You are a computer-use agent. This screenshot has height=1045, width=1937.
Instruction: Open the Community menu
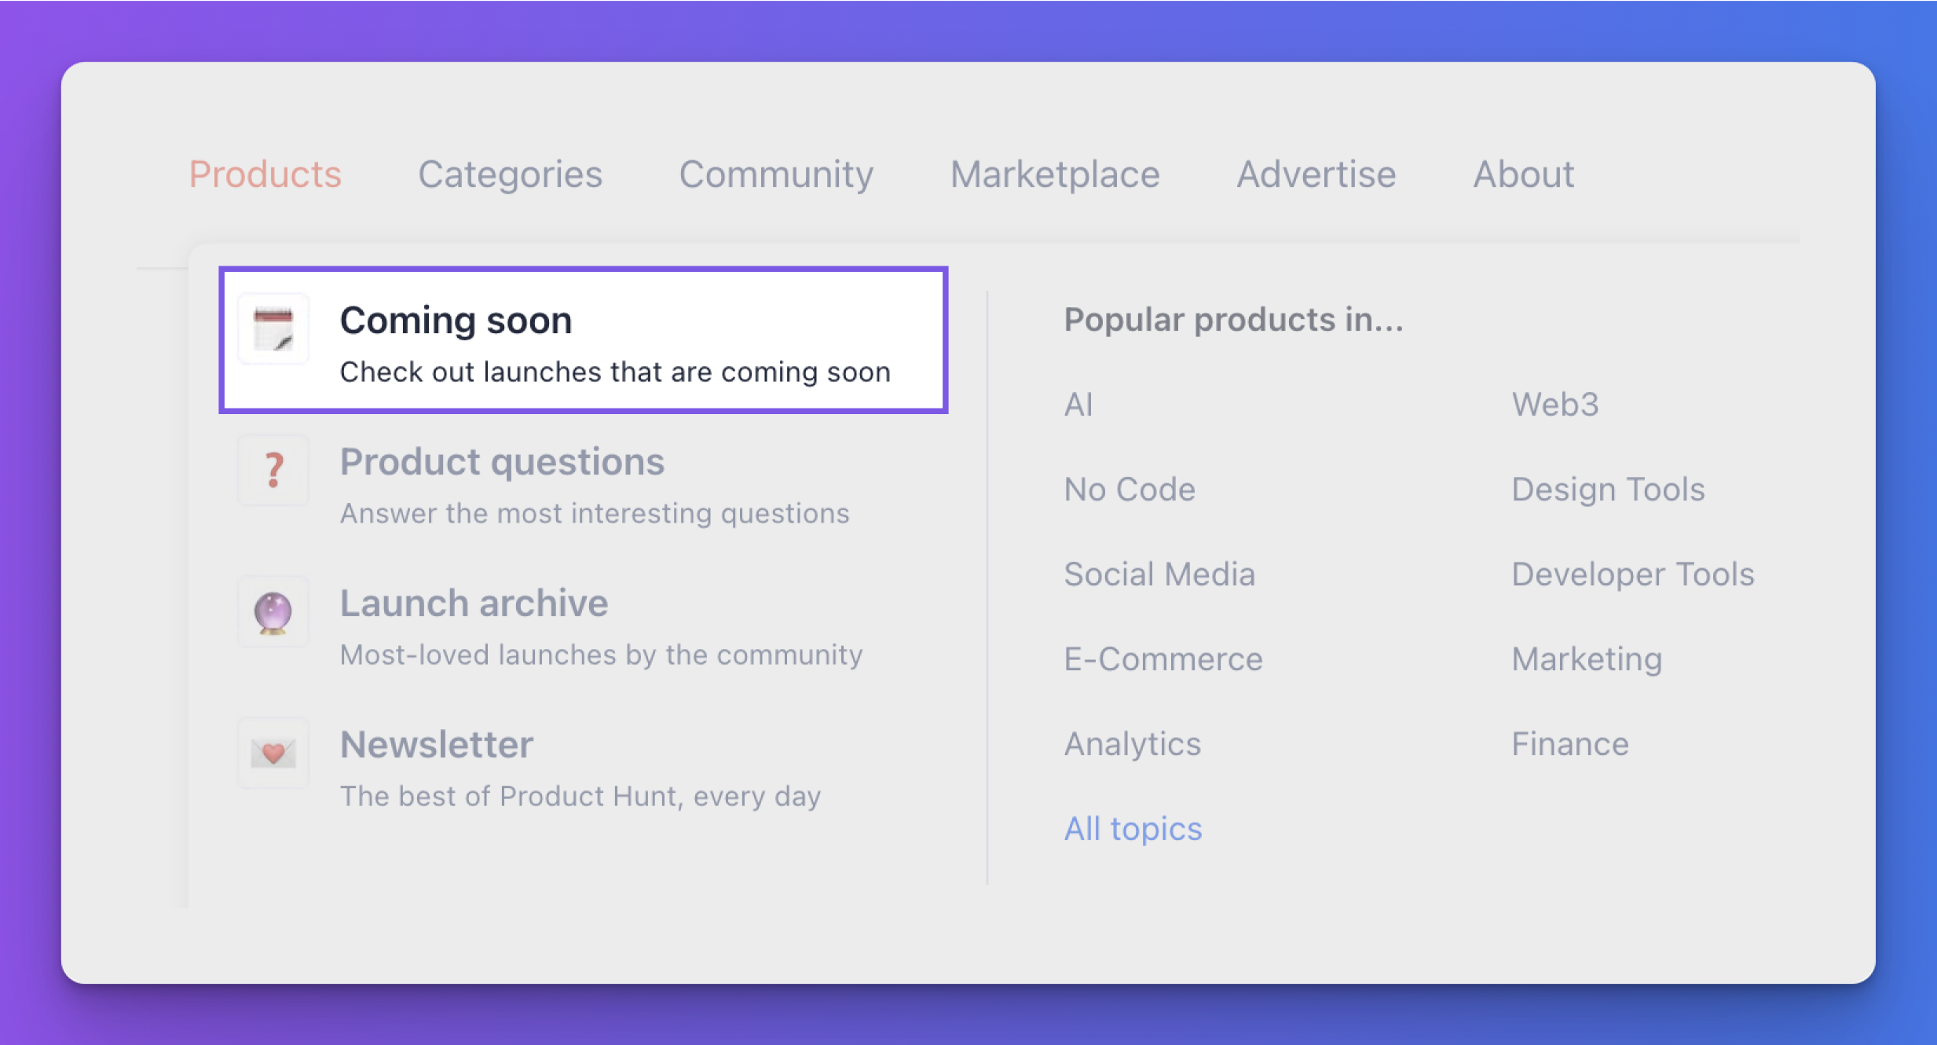tap(777, 174)
